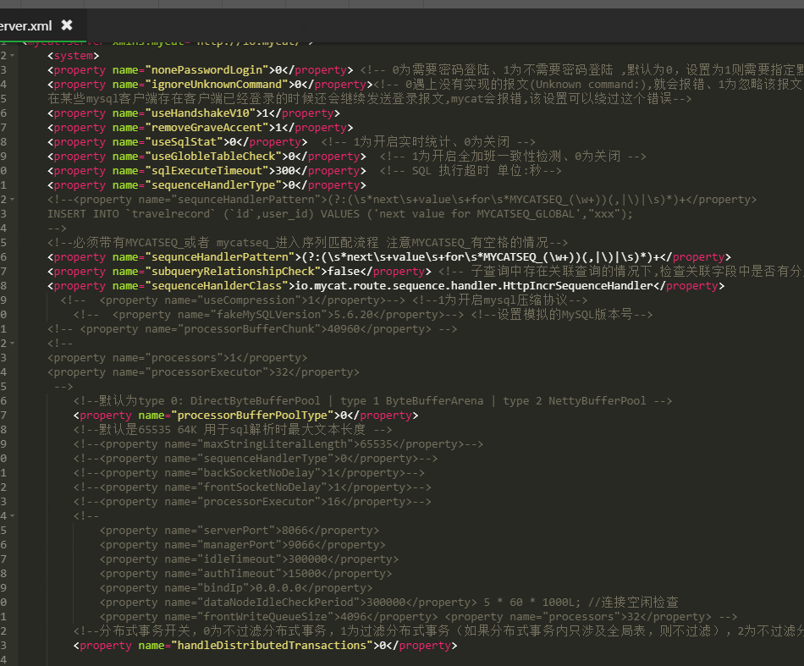804x666 pixels.
Task: Click the <system> opening tag
Action: click(74, 55)
